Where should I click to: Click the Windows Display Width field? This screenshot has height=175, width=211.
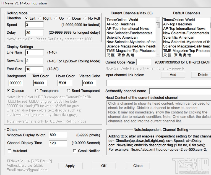pyautogui.click(x=58, y=135)
